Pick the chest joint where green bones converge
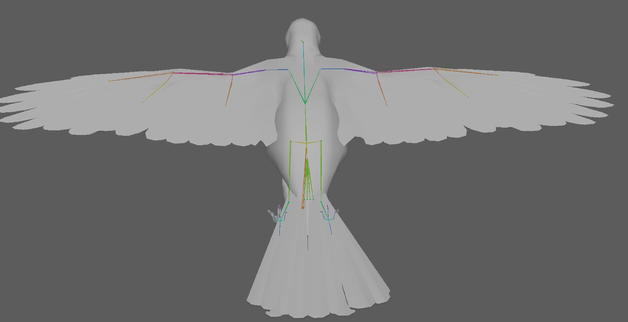Screen dimensions: 628x322 pos(305,103)
